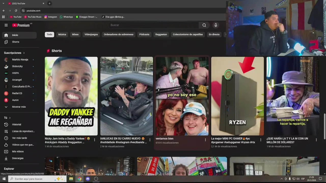Open a new browser tab
This screenshot has width=326, height=183.
pos(49,3)
